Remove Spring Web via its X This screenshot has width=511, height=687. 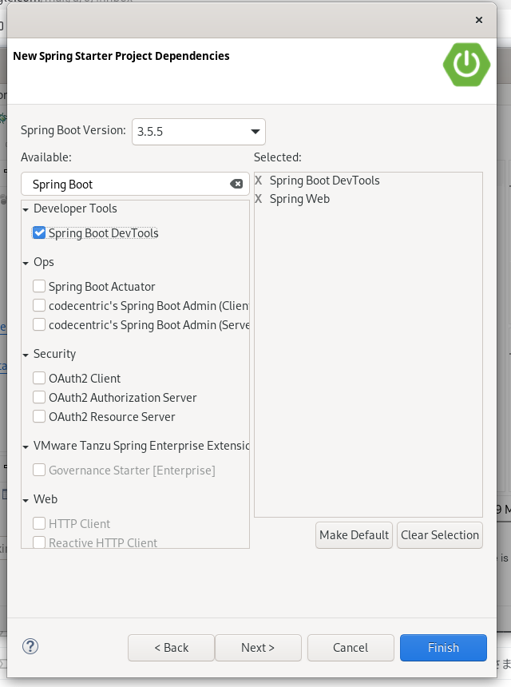[259, 199]
